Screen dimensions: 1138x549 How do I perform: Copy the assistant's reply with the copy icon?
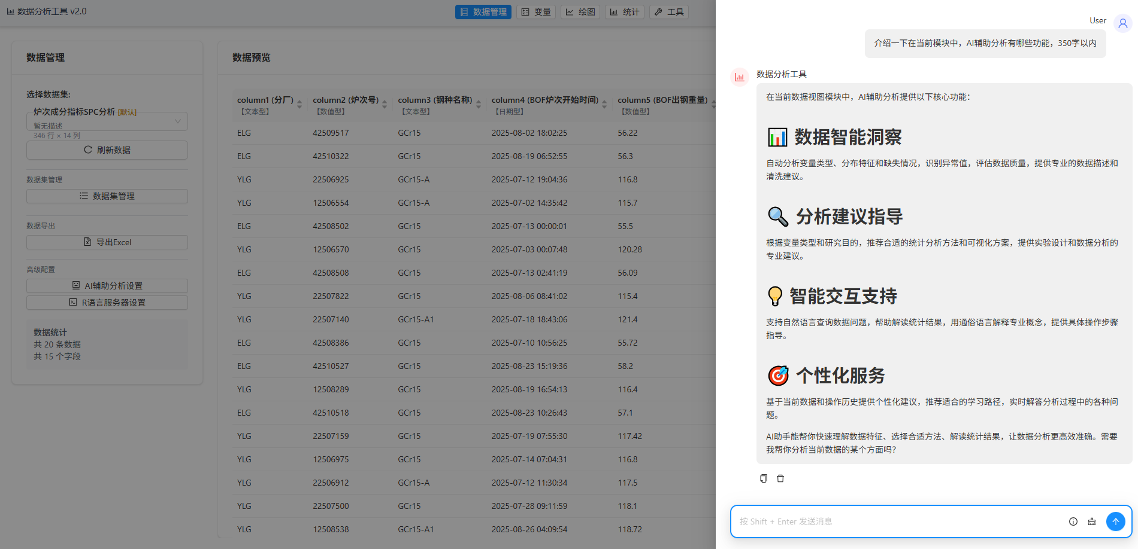[764, 478]
